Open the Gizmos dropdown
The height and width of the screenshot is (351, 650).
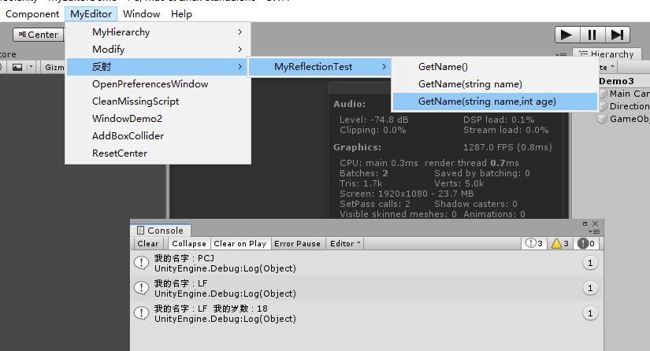(54, 67)
